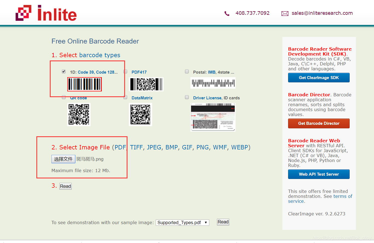Click the BMP file format link

pyautogui.click(x=172, y=147)
